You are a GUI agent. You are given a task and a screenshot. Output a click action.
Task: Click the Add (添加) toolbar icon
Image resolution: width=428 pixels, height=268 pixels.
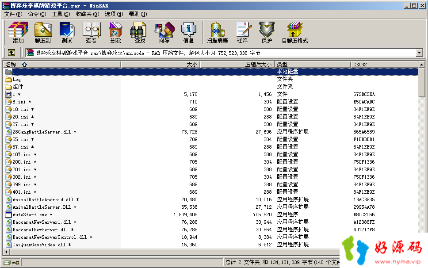18,32
